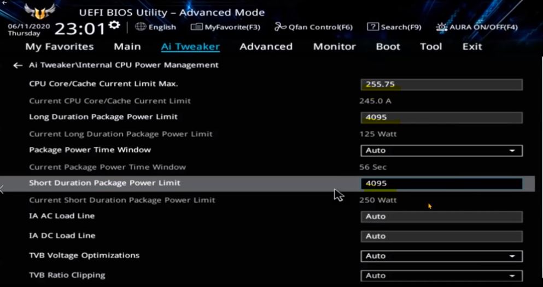Viewport: 543px width, 287px height.
Task: Click the Ai Tweaker\Internal CPU Power Management breadcrumb
Action: tap(124, 65)
